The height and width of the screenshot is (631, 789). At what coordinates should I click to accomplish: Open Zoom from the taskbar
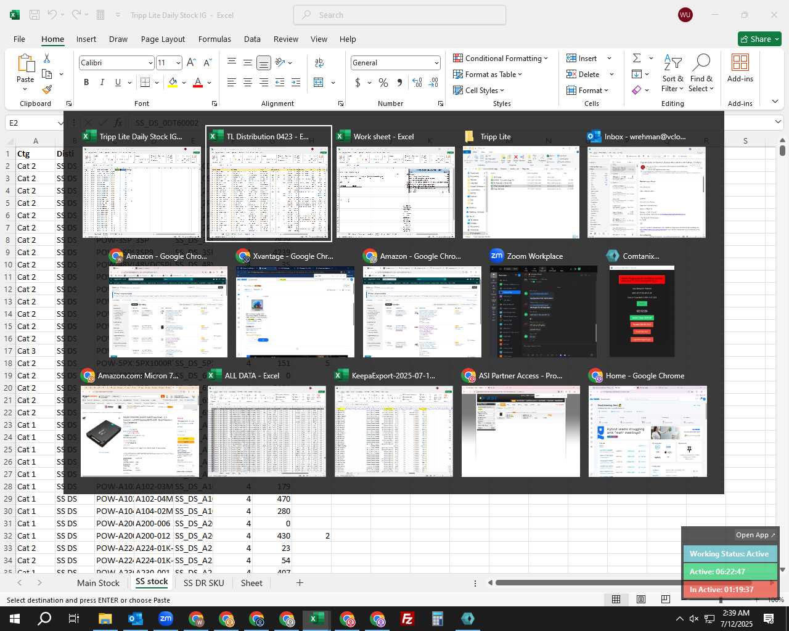[x=166, y=619]
